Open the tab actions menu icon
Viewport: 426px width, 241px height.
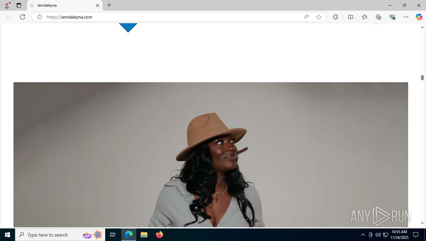[x=19, y=5]
